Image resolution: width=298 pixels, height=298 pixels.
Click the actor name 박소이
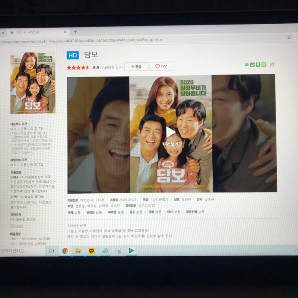coord(115,206)
